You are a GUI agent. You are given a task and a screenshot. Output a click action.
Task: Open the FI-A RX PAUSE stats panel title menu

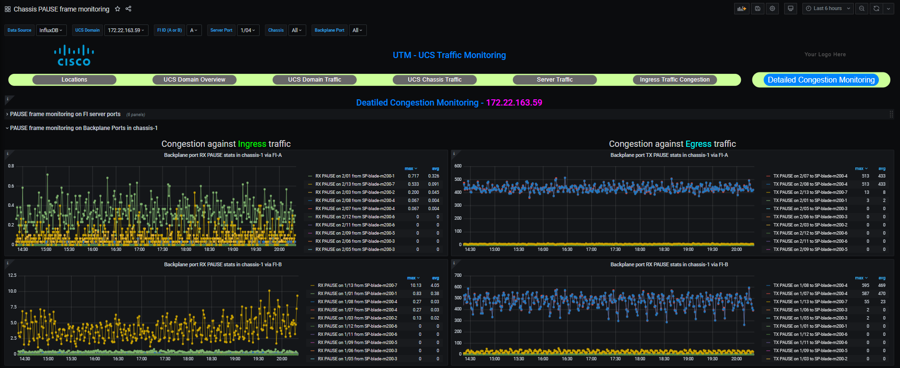point(223,155)
